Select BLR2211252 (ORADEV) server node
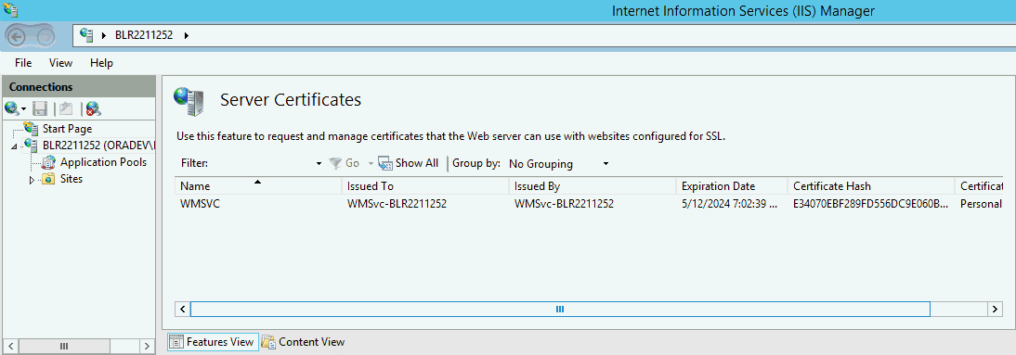 pyautogui.click(x=98, y=145)
